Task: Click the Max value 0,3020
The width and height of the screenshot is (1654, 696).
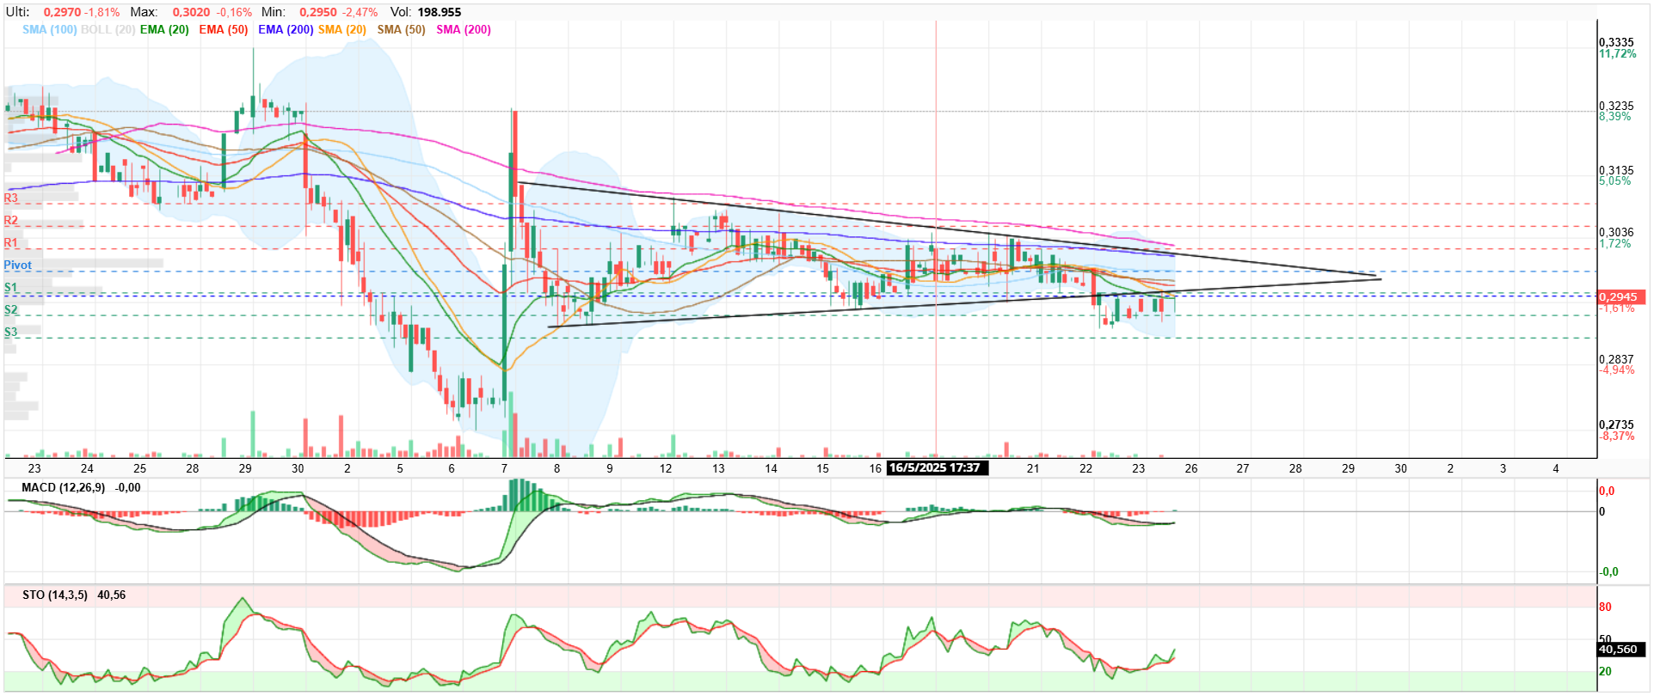Action: [191, 13]
